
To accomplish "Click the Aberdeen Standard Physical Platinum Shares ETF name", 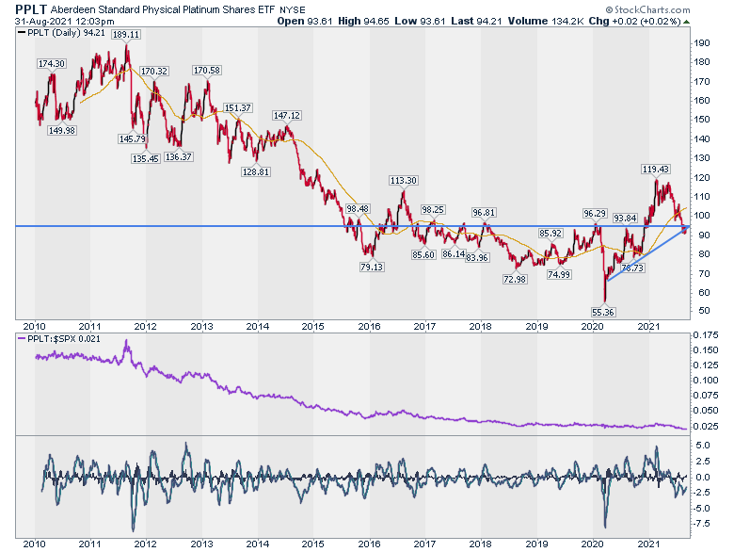I will (x=163, y=9).
